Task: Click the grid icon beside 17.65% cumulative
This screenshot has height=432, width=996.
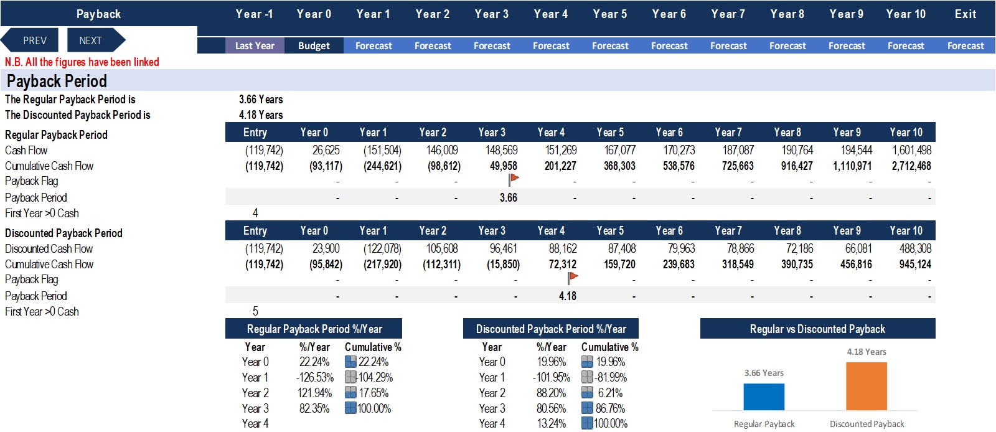Action: click(x=350, y=393)
